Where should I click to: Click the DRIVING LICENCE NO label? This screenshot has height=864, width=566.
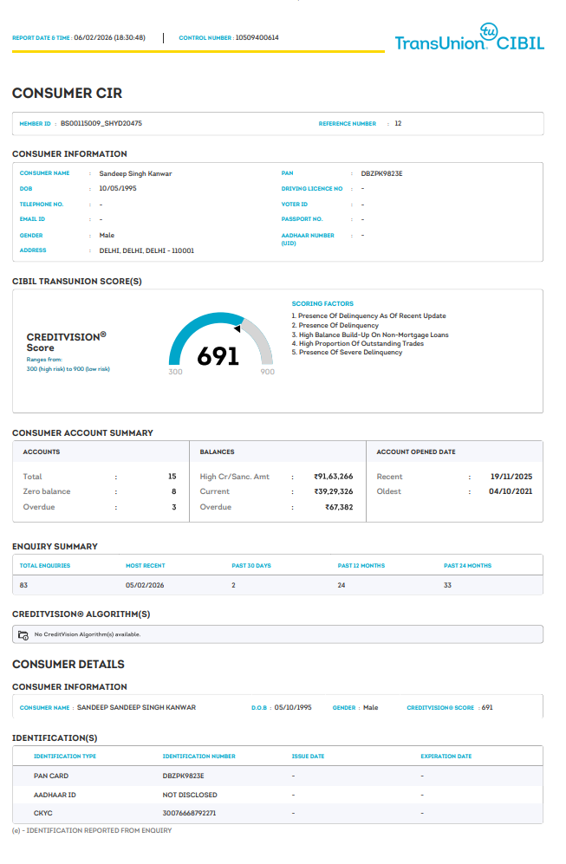tap(312, 189)
